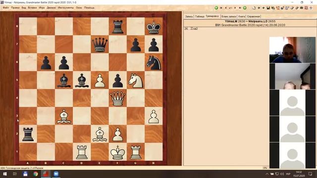Screen dimensions: 317x178
Task: Select the black pawn on f5
Action: (x=118, y=81)
